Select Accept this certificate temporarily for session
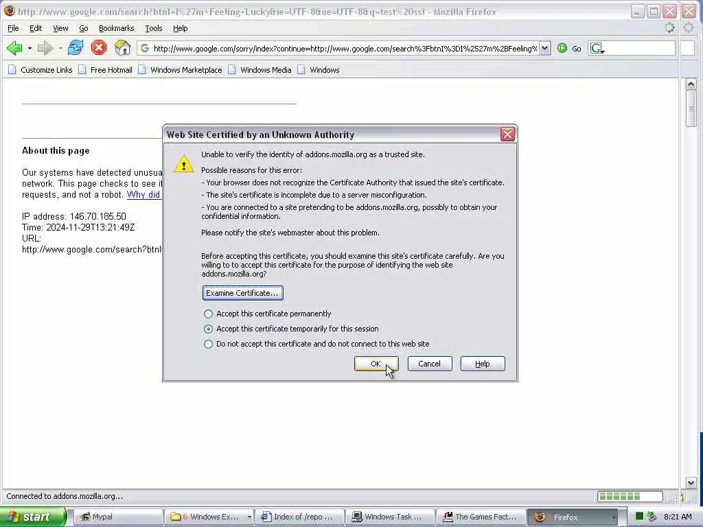 pos(291,329)
